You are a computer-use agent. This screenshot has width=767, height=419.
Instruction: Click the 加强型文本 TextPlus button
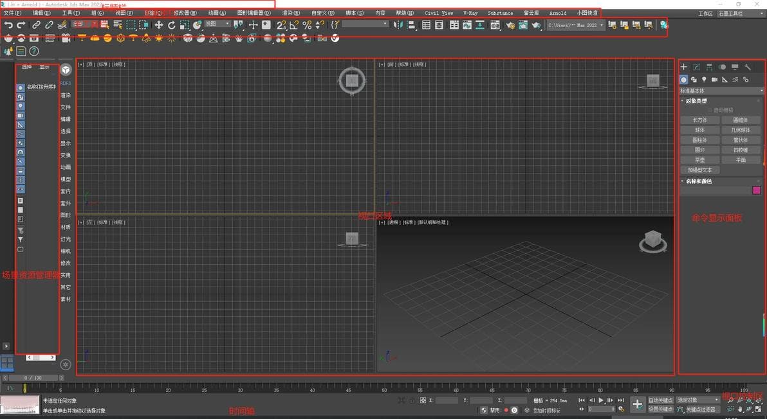click(x=699, y=170)
